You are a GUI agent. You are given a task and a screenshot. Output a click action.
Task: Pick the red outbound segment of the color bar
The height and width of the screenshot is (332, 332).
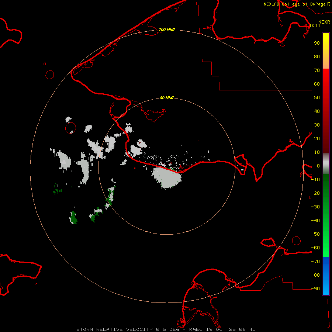click(x=326, y=111)
